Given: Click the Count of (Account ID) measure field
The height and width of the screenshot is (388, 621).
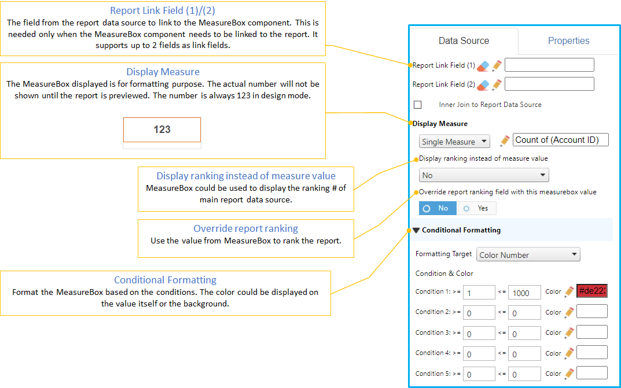Looking at the screenshot, I should pyautogui.click(x=560, y=139).
